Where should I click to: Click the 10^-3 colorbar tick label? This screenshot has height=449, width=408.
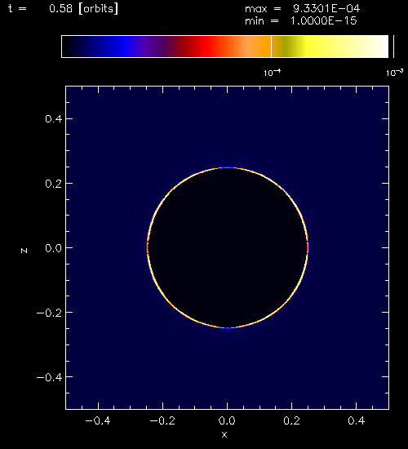point(395,73)
